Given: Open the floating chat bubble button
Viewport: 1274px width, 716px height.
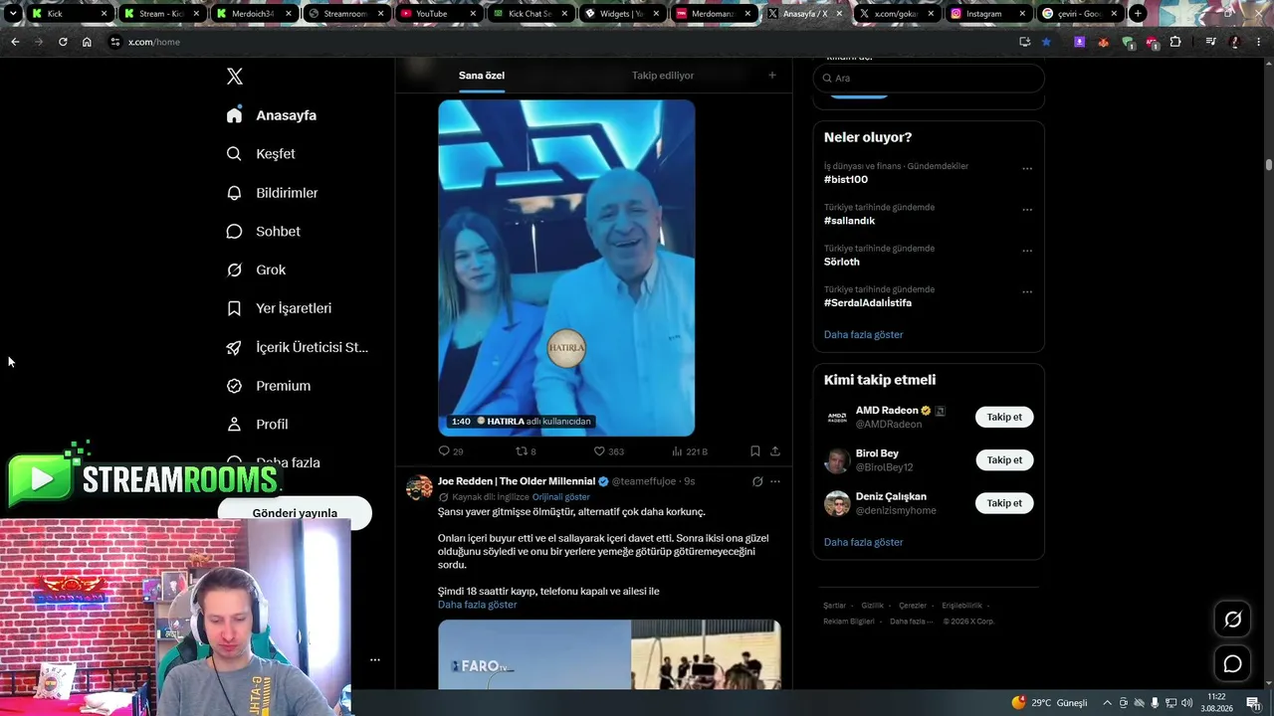Looking at the screenshot, I should [x=1232, y=664].
